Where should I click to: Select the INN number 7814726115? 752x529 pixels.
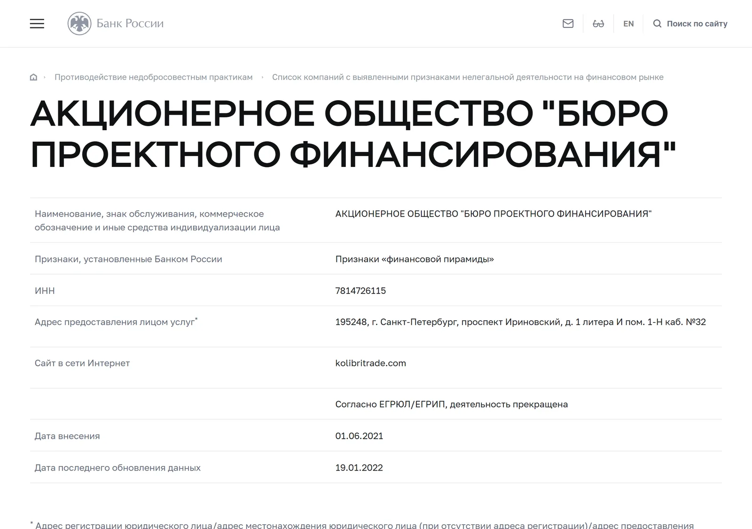[x=360, y=291]
